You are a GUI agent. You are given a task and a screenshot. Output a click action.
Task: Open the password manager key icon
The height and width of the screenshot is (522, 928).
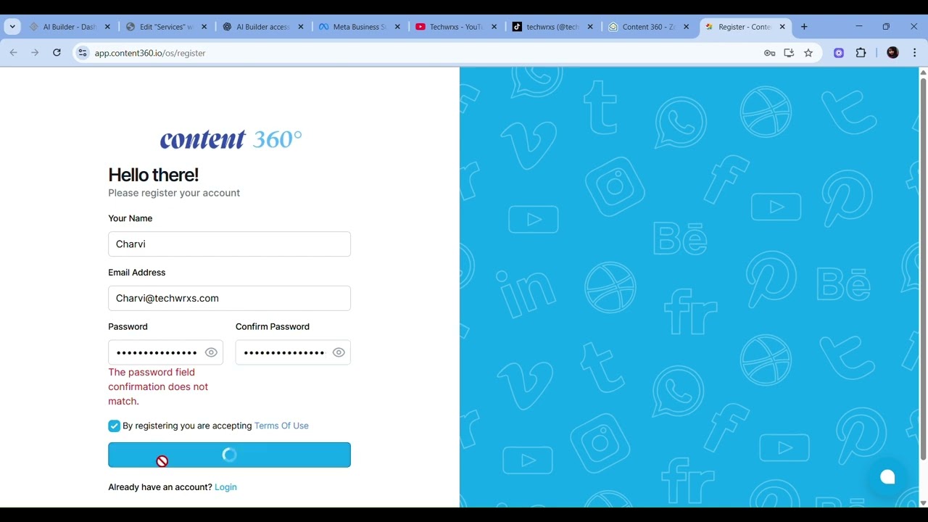tap(770, 53)
